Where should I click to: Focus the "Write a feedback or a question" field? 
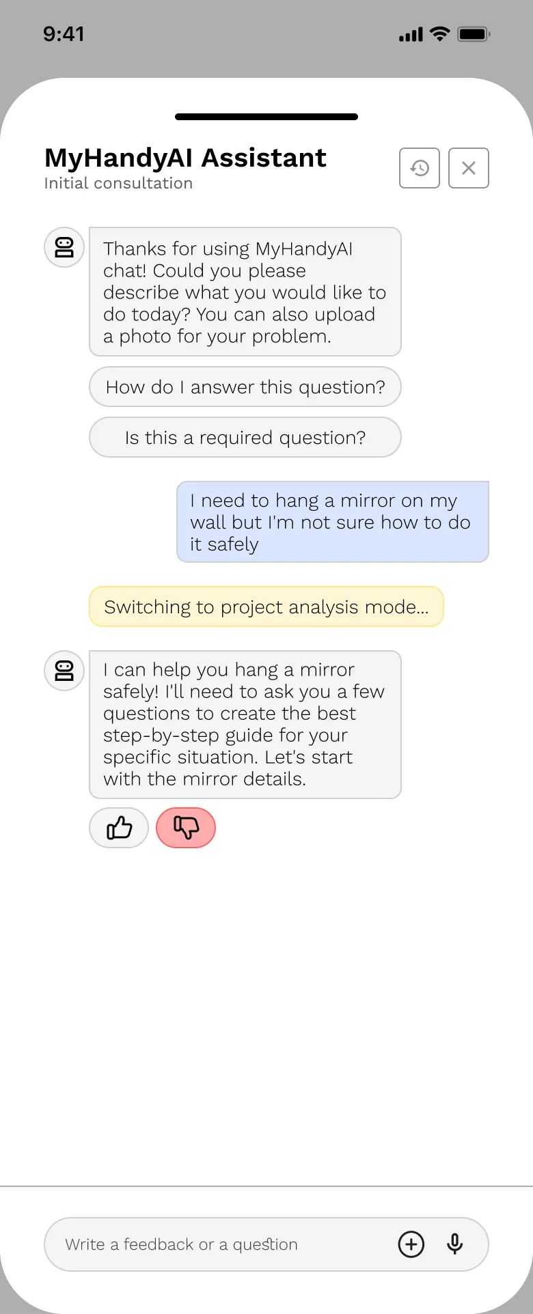point(219,1244)
